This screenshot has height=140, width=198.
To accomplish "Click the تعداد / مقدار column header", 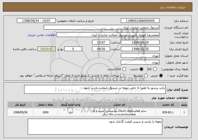I will pyautogui.click(x=46, y=105).
